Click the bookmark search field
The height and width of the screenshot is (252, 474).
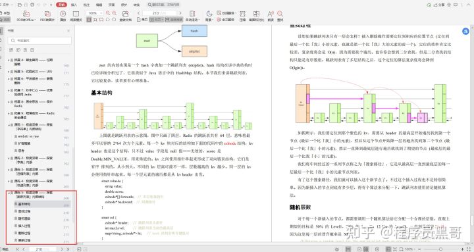39,41
